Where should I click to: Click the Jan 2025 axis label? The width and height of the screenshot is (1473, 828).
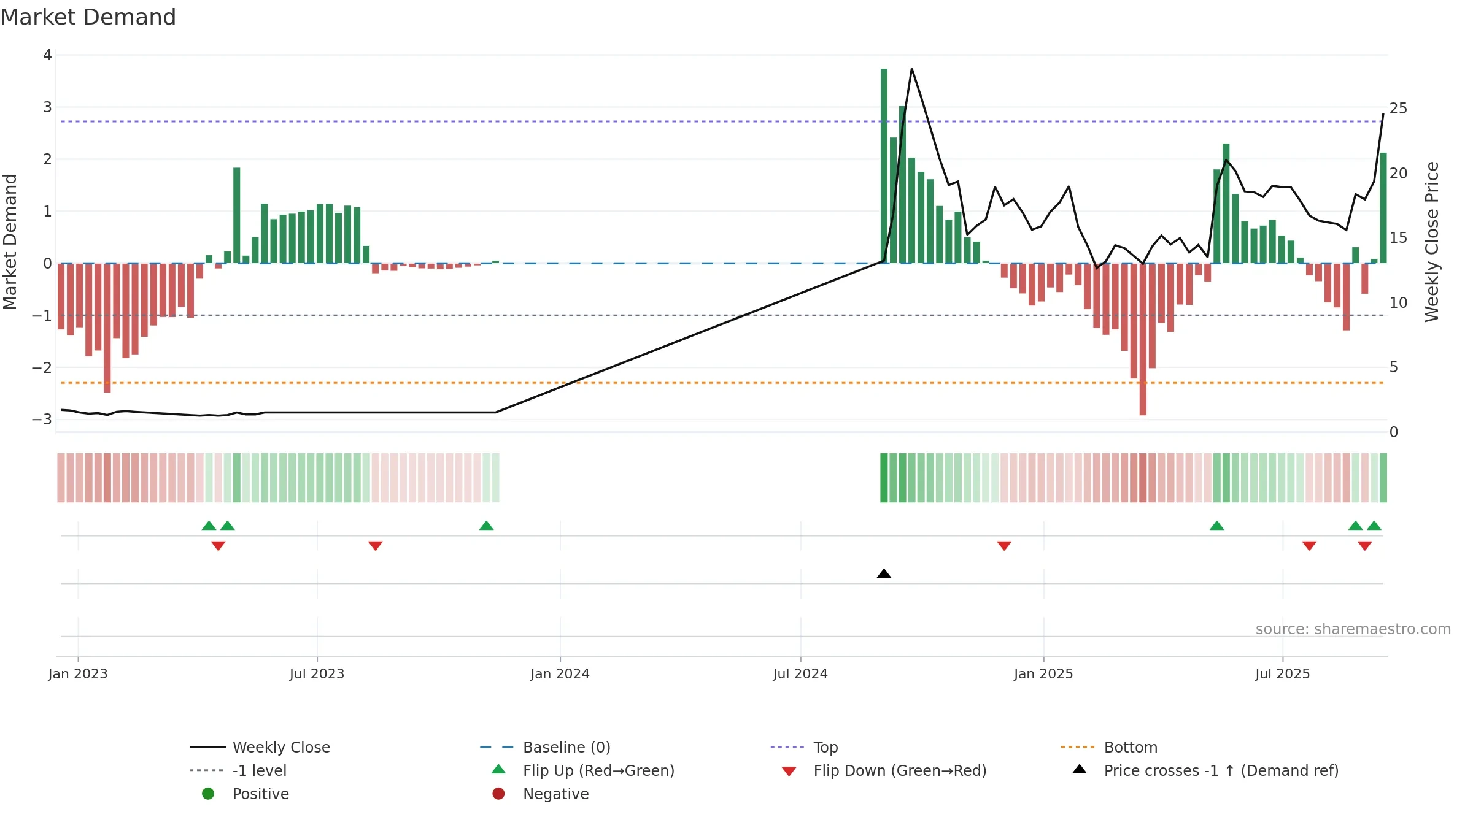(x=1043, y=674)
